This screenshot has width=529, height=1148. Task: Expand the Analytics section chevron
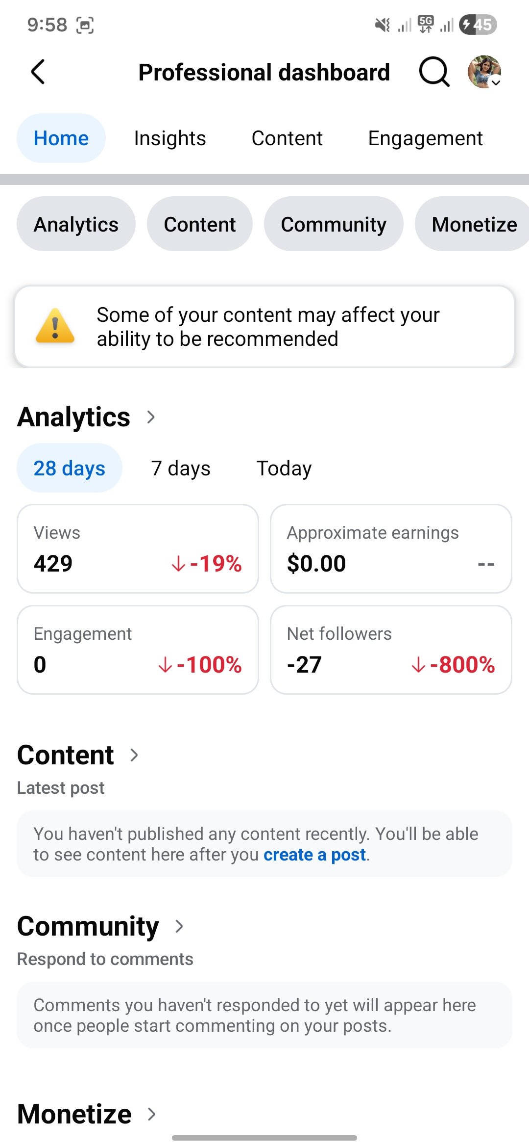pyautogui.click(x=151, y=417)
